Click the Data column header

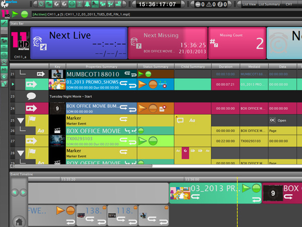pyautogui.click(x=282, y=67)
